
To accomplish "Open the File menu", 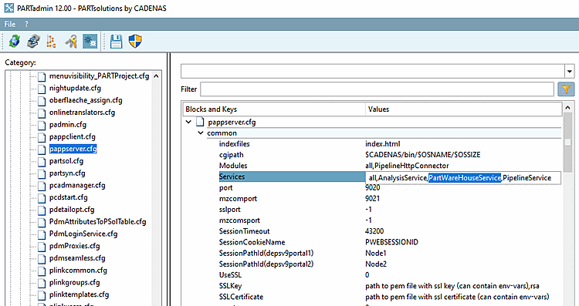I will click(x=9, y=25).
